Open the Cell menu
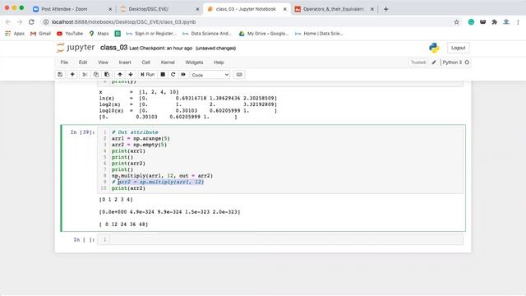 (x=146, y=62)
